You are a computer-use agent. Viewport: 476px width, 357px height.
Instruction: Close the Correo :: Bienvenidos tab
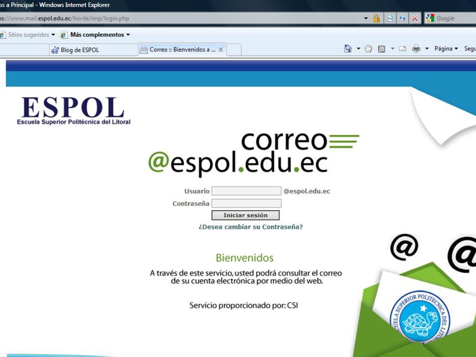point(221,49)
